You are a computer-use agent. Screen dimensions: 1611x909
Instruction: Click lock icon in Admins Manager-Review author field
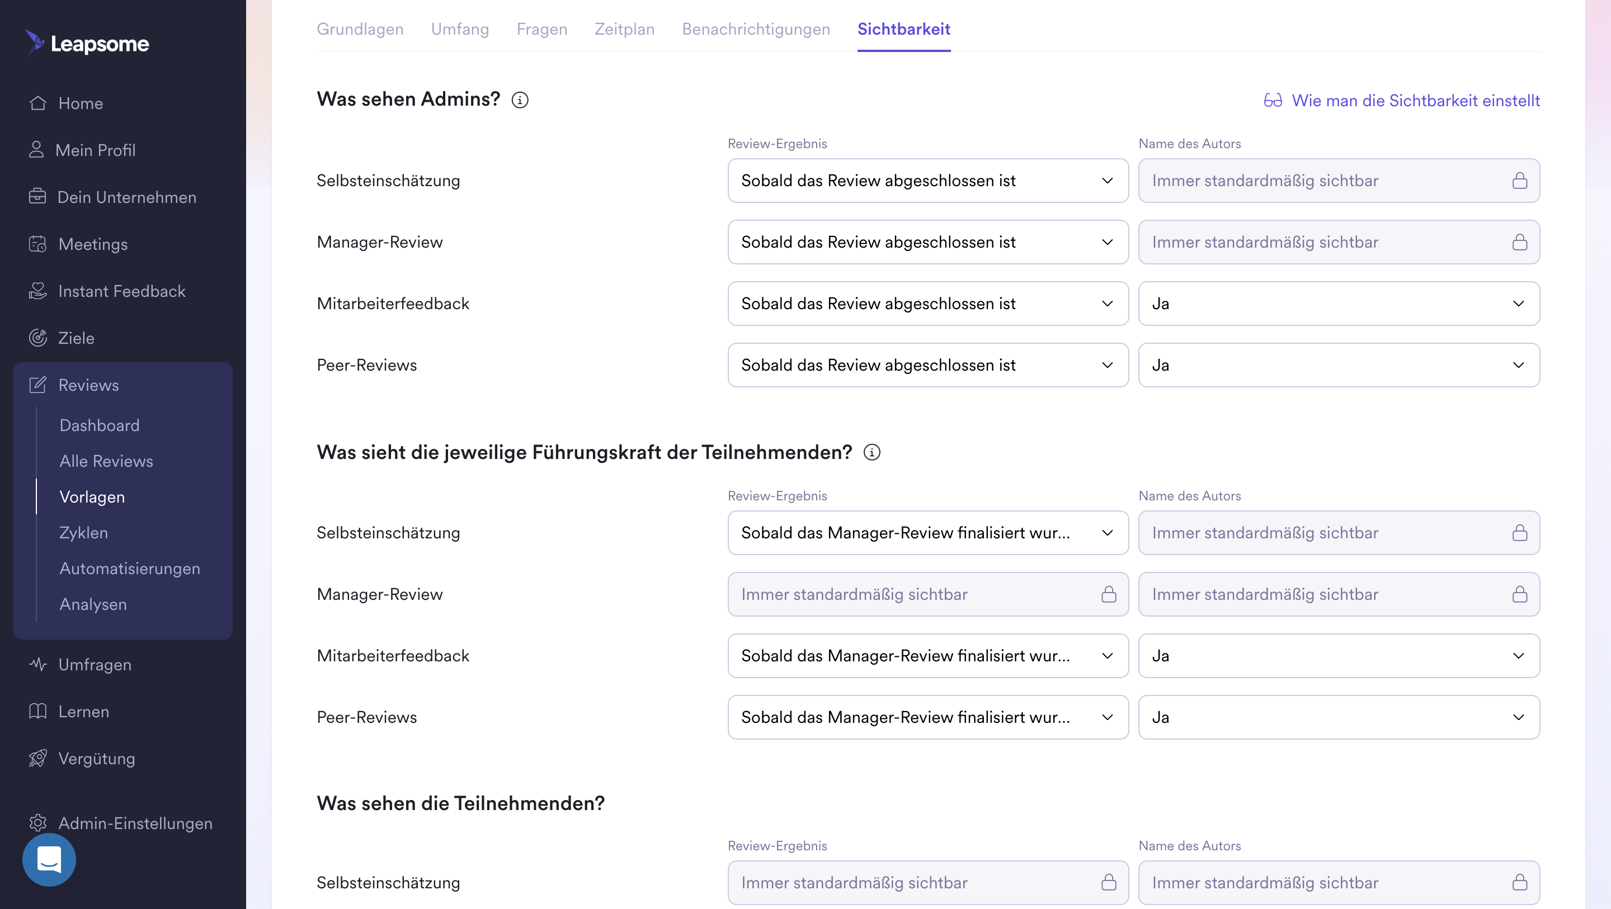pyautogui.click(x=1520, y=242)
